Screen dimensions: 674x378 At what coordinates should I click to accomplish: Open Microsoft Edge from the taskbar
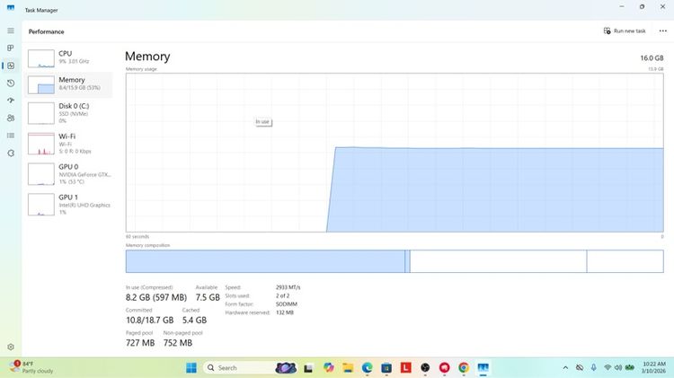[x=367, y=368]
